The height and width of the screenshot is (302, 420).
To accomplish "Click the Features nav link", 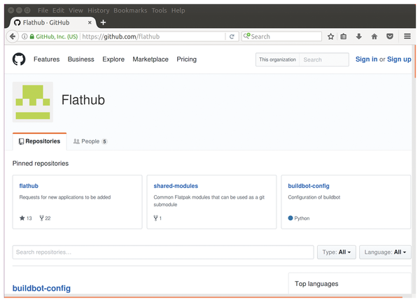I will [47, 59].
